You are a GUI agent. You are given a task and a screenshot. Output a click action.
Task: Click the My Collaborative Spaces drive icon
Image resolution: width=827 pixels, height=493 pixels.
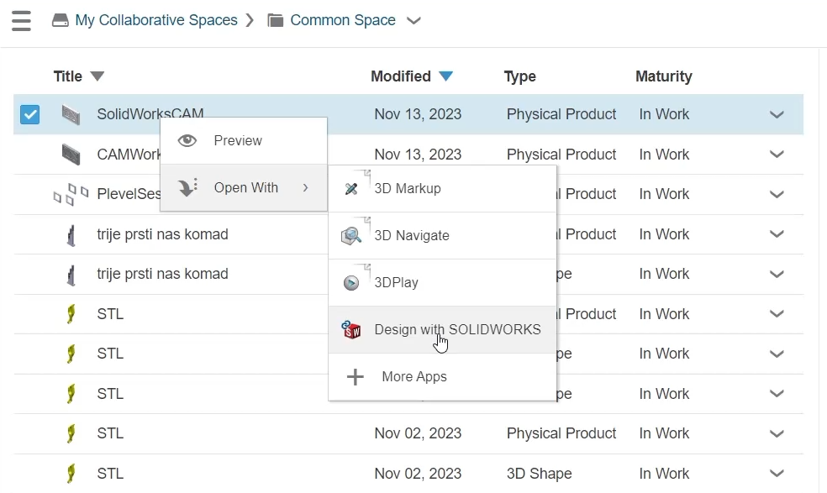[61, 20]
